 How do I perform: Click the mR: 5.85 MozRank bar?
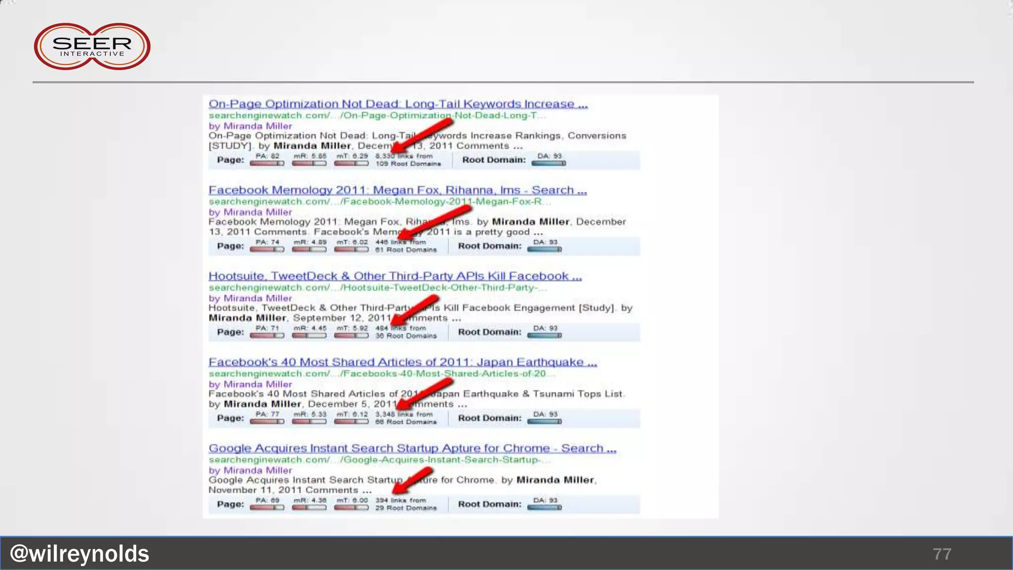tap(309, 163)
